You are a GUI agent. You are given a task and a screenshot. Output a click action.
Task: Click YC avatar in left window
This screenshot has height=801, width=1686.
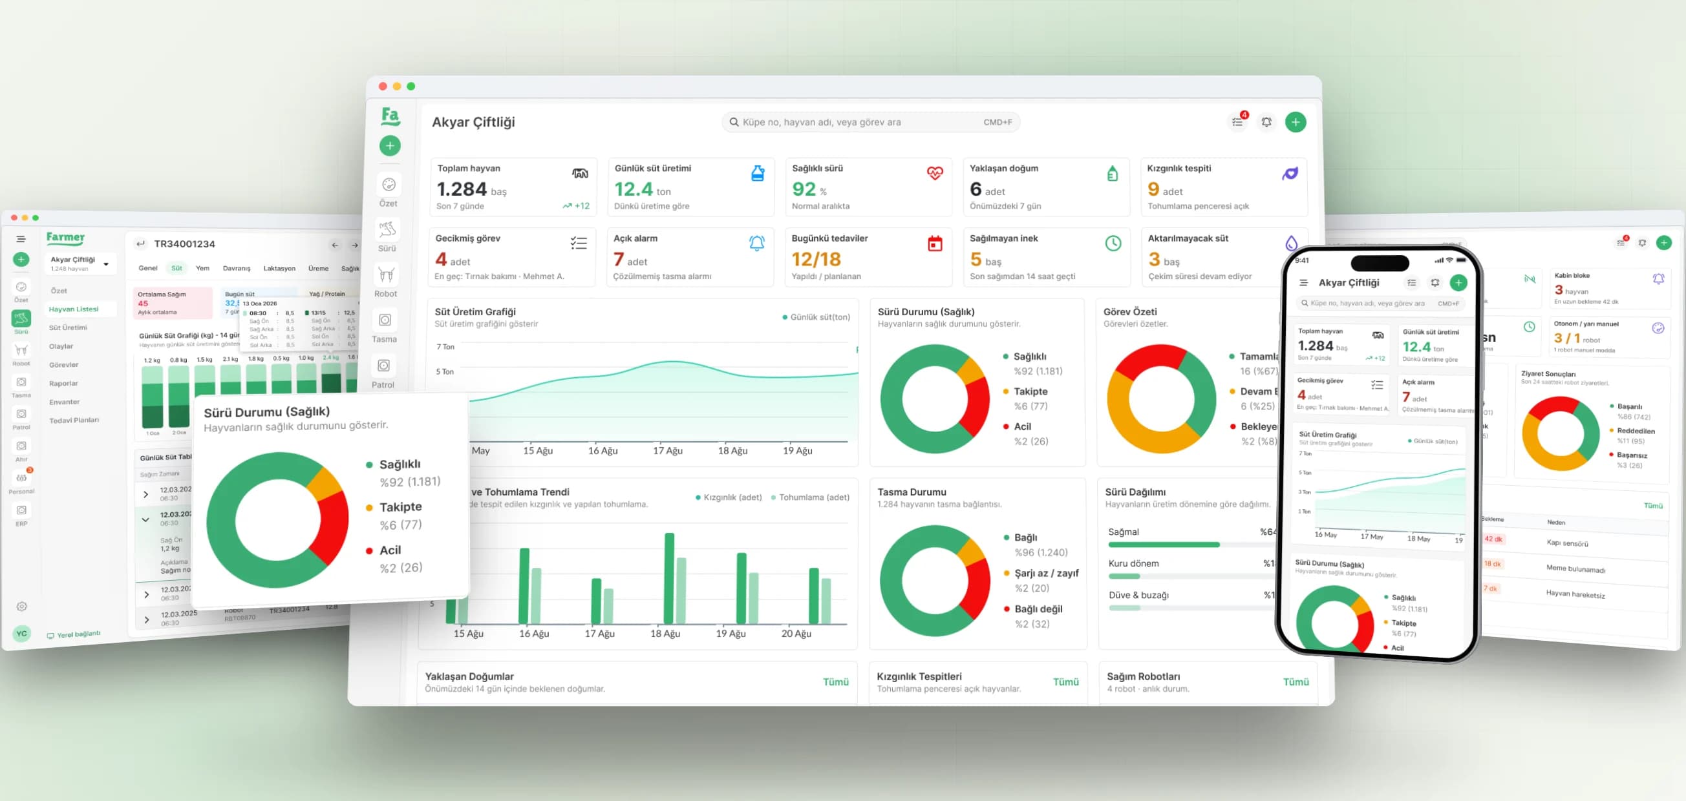(x=21, y=633)
